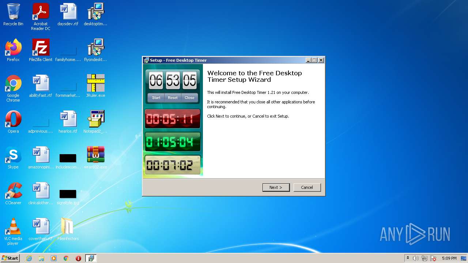Minimize the Setup wizard window

coord(308,60)
